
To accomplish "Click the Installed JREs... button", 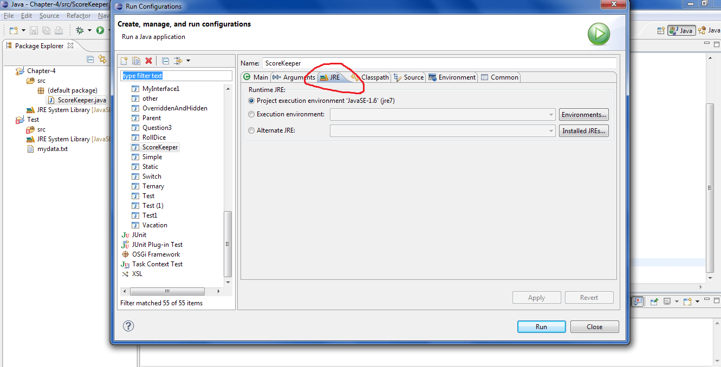I will pos(583,130).
